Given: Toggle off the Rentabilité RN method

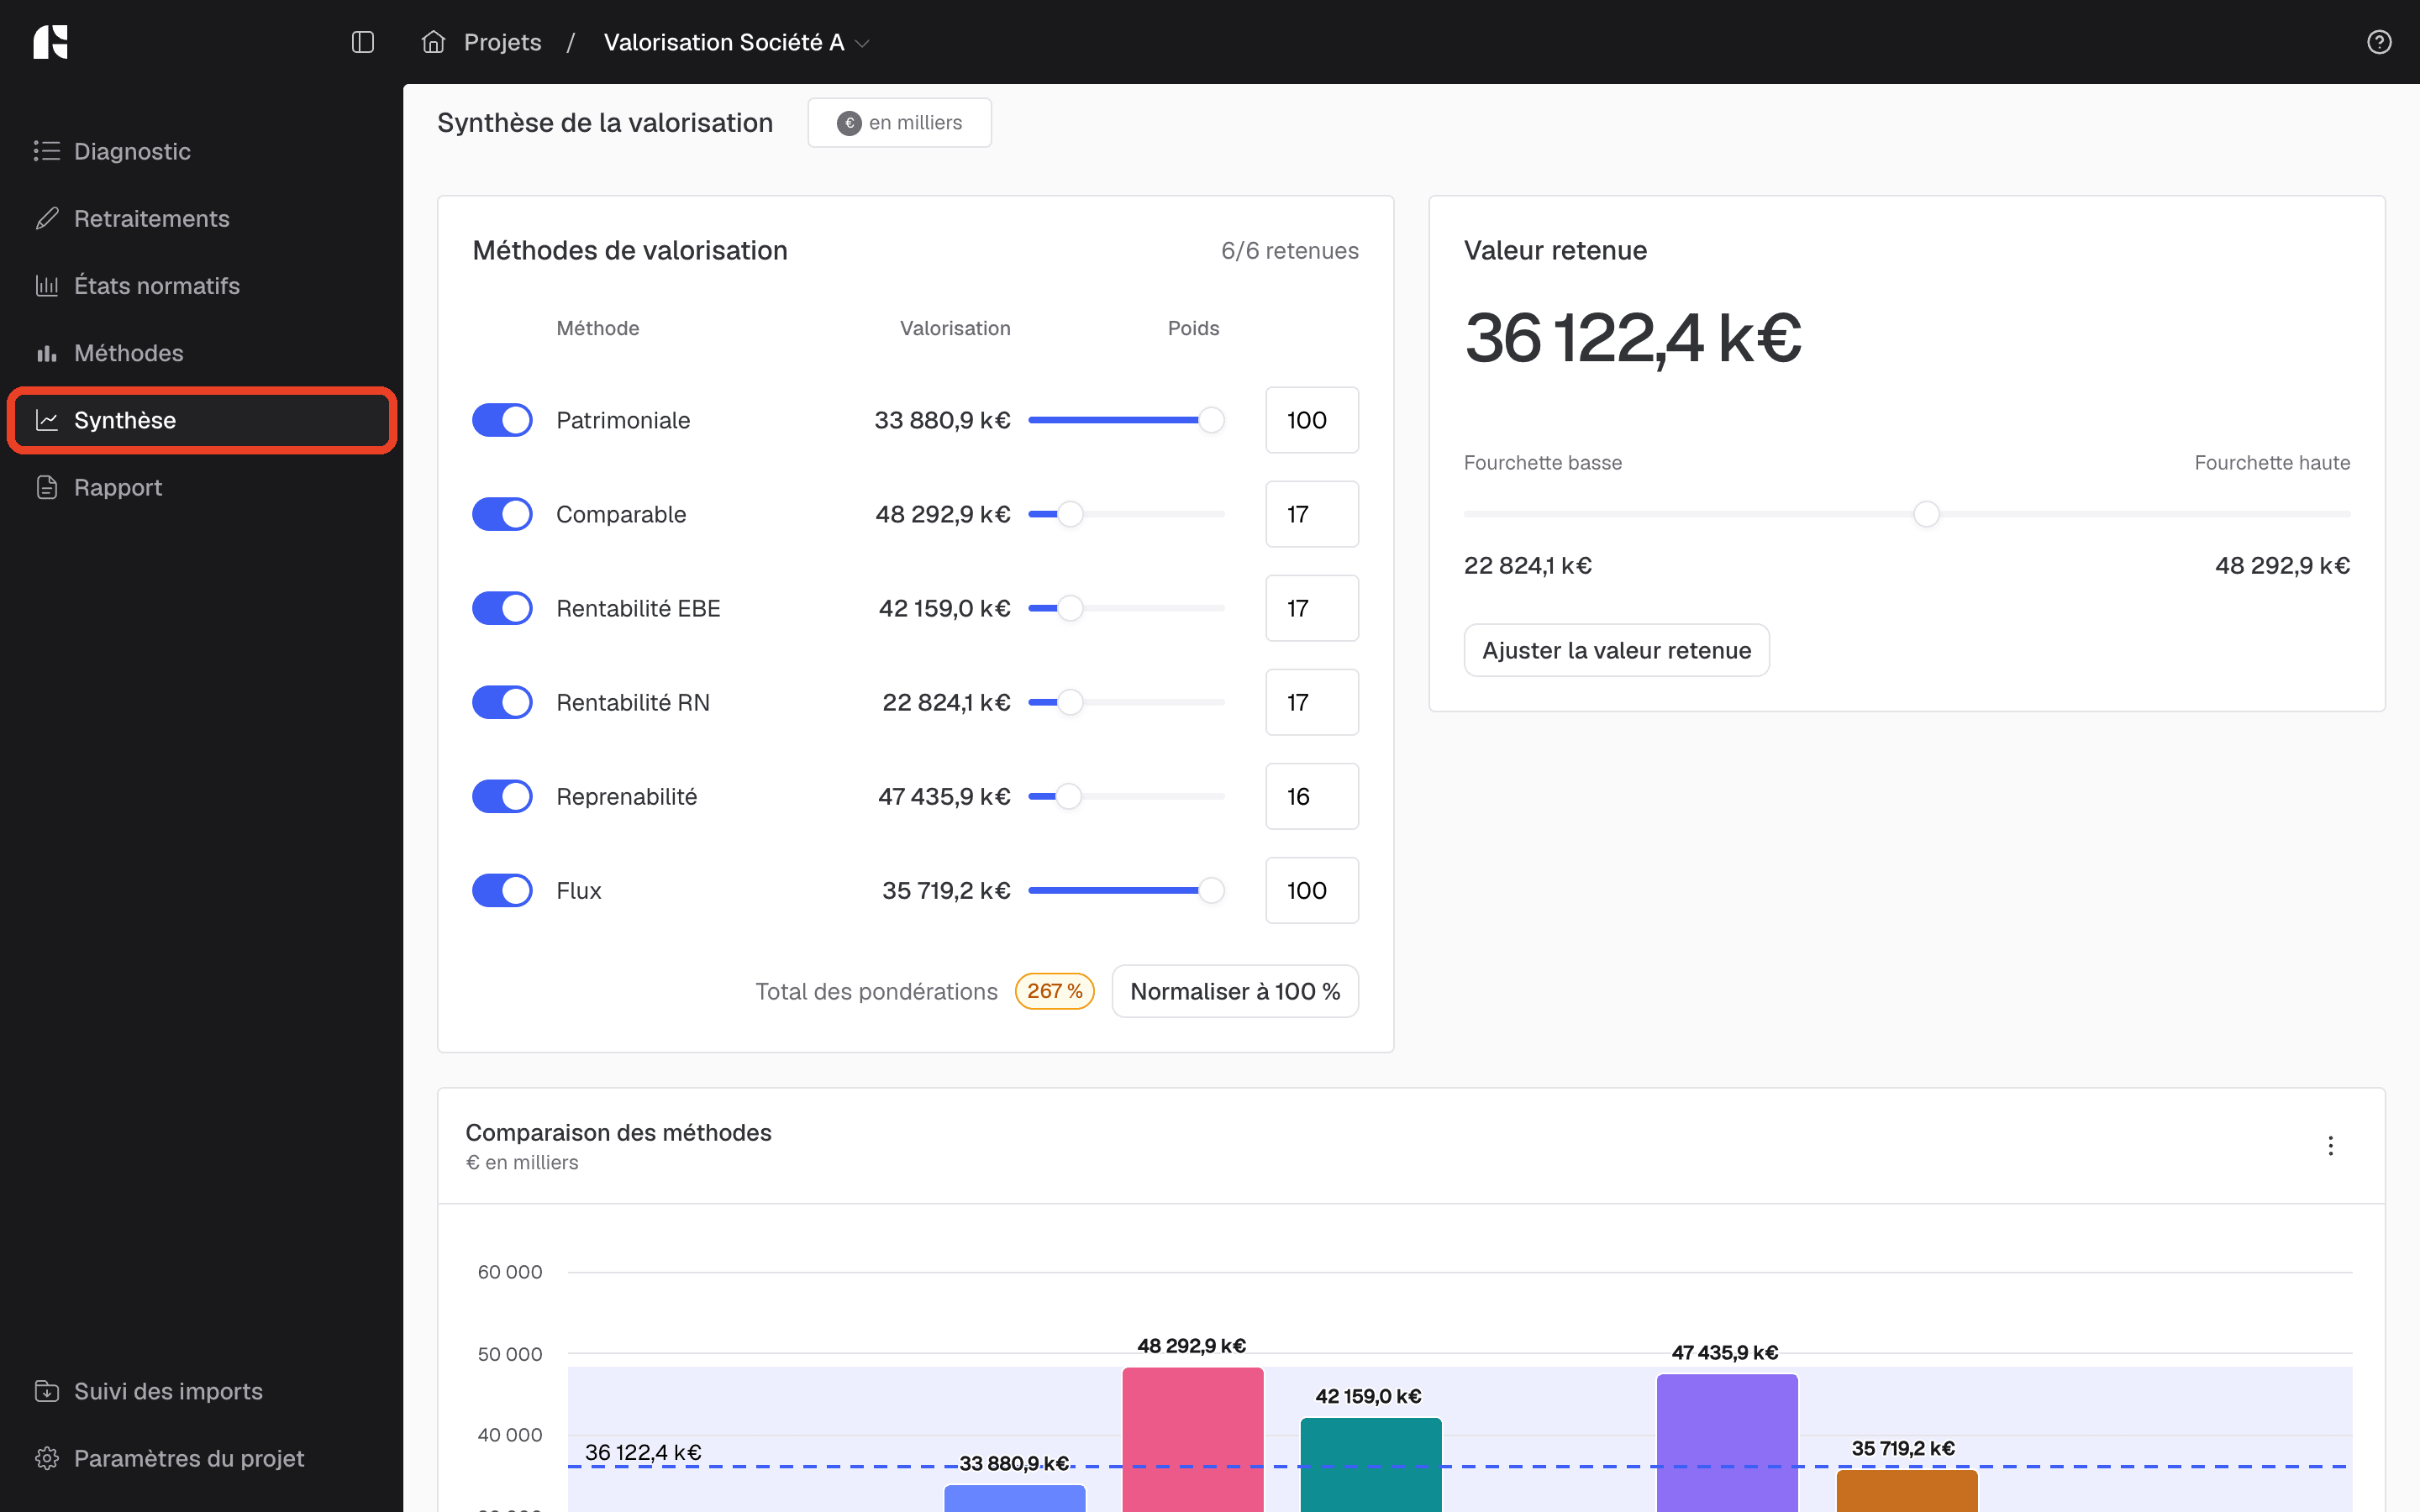Looking at the screenshot, I should (502, 702).
